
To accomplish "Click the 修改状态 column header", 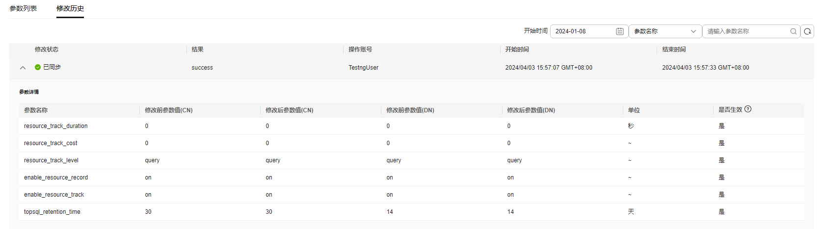I will coord(47,50).
